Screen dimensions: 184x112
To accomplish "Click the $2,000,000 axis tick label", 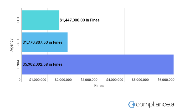I will click(63, 80).
